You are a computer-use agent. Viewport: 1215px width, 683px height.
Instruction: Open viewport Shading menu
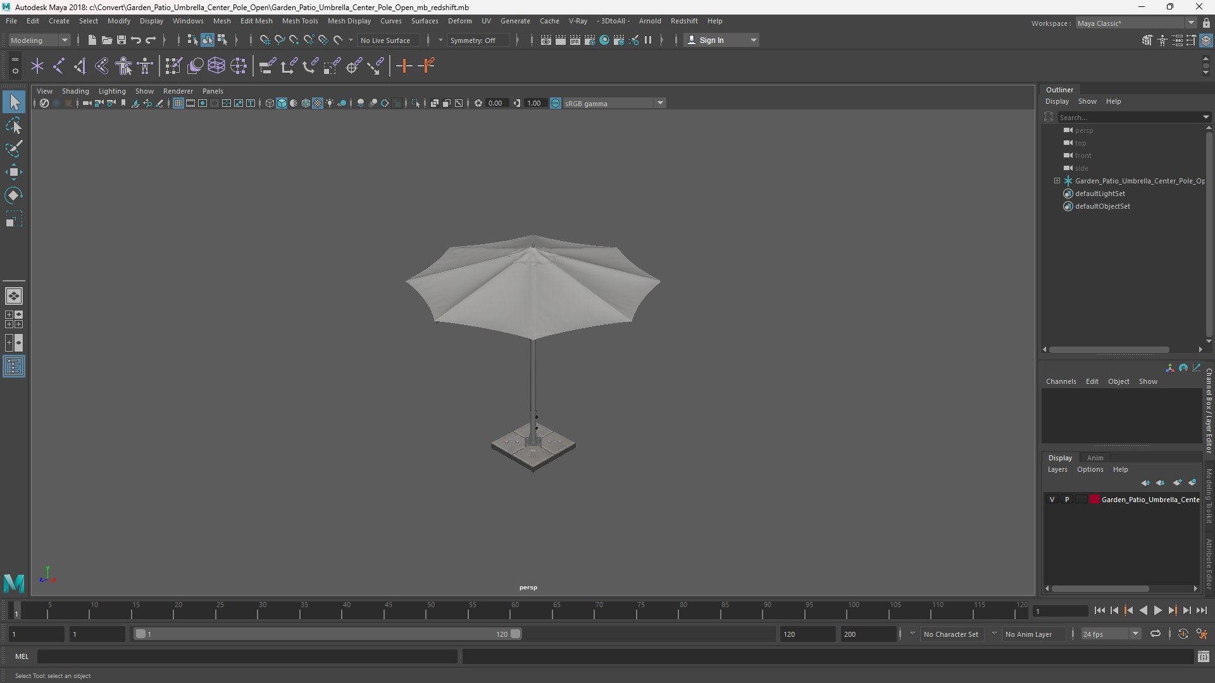pyautogui.click(x=75, y=91)
